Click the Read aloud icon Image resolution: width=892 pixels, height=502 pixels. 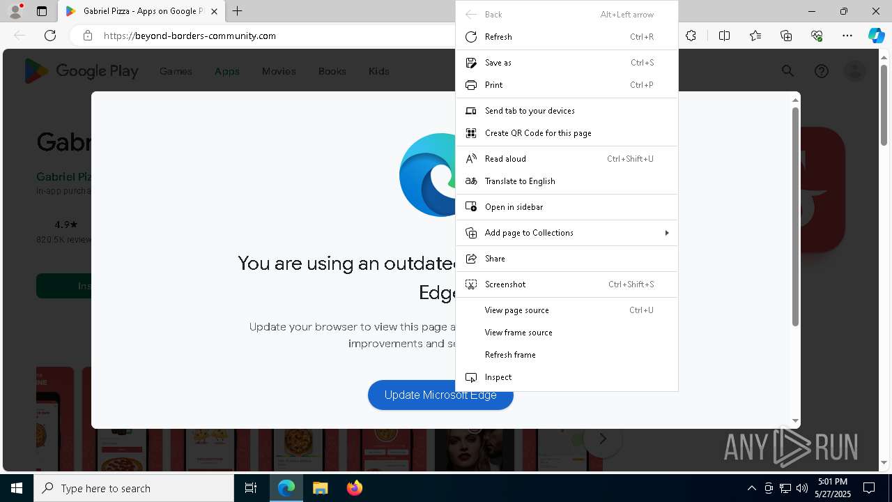tap(471, 159)
